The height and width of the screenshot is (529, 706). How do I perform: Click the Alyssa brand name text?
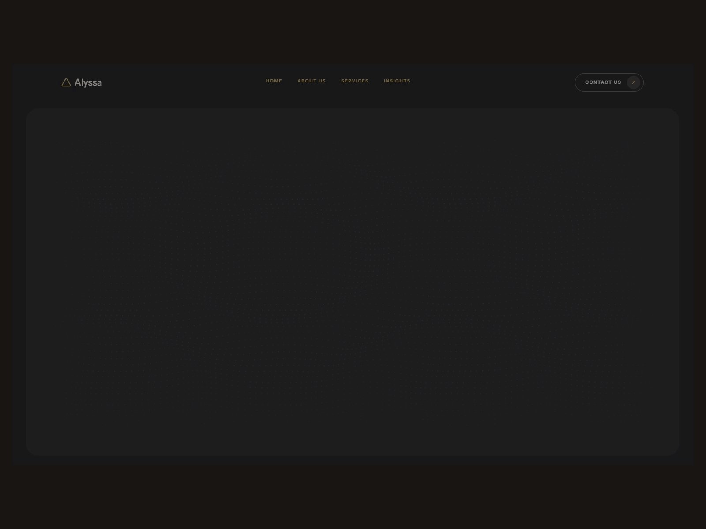pyautogui.click(x=88, y=82)
